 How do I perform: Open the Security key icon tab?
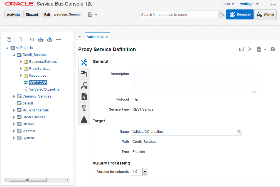click(x=84, y=108)
